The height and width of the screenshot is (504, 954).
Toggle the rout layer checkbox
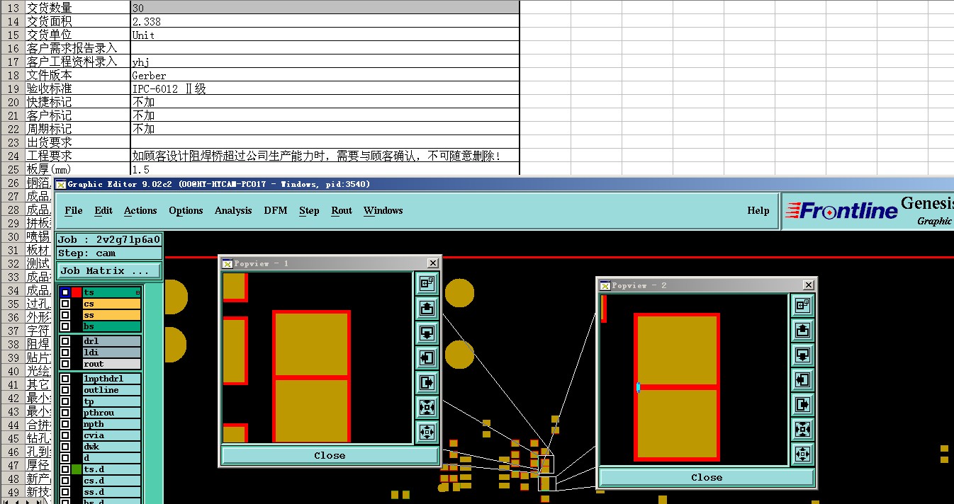[x=64, y=364]
